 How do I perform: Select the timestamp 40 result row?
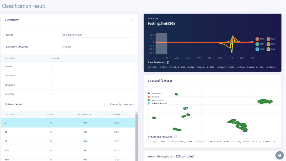pos(68,132)
